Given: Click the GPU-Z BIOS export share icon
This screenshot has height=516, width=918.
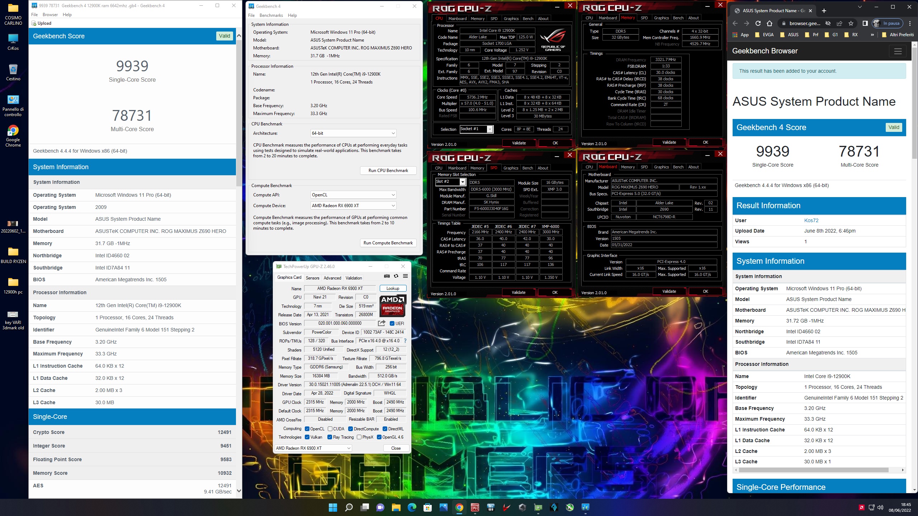Looking at the screenshot, I should point(382,323).
